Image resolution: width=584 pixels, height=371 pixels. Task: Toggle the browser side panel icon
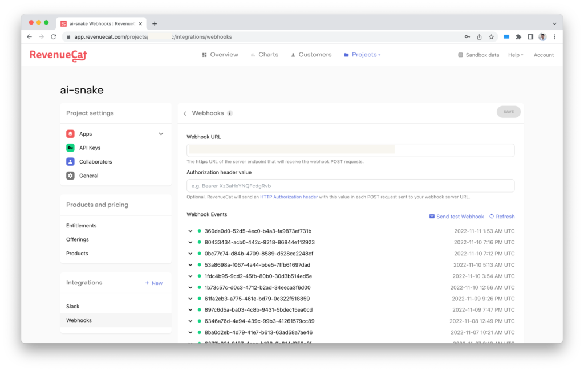530,37
